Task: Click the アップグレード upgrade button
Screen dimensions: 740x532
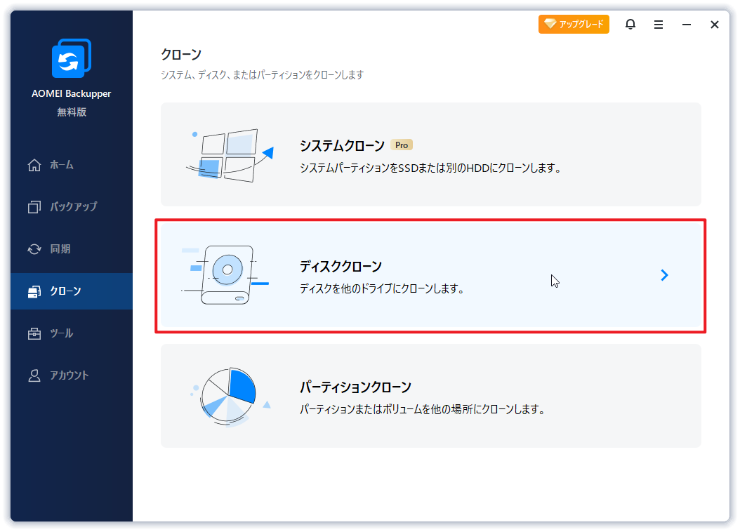Action: [x=574, y=24]
